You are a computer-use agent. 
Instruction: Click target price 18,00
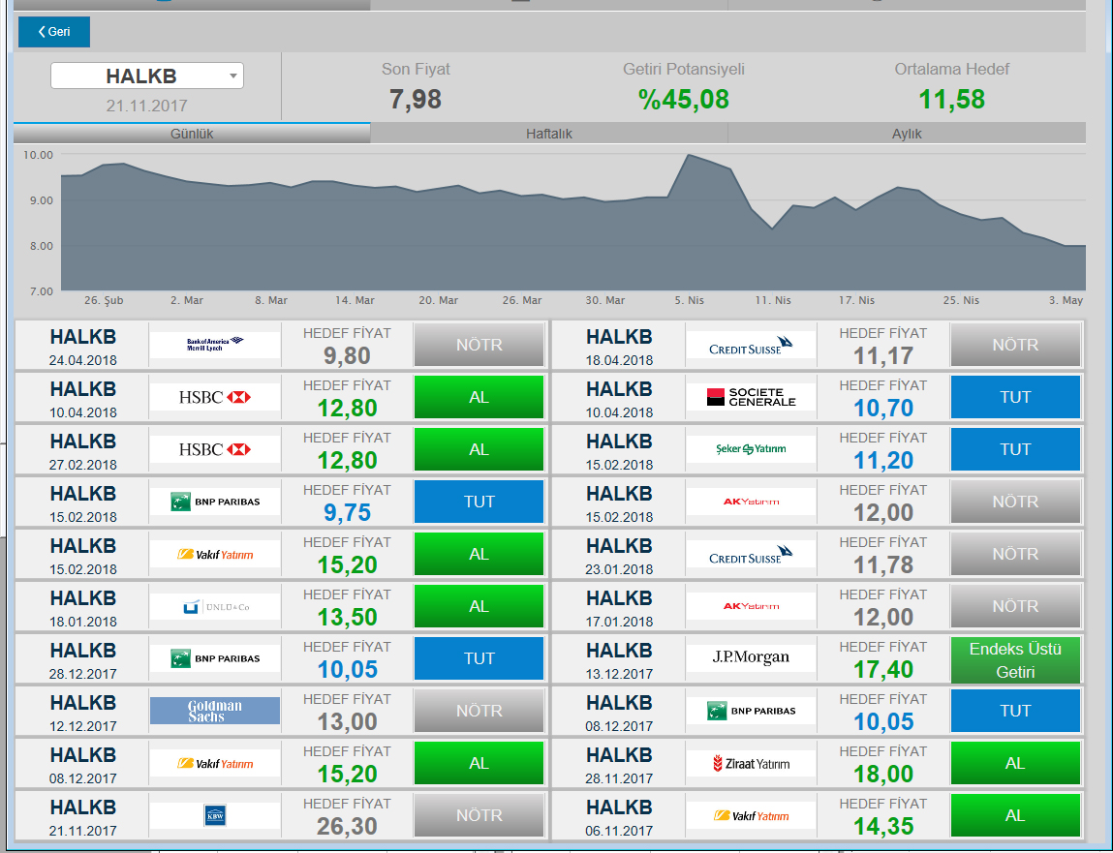[883, 774]
